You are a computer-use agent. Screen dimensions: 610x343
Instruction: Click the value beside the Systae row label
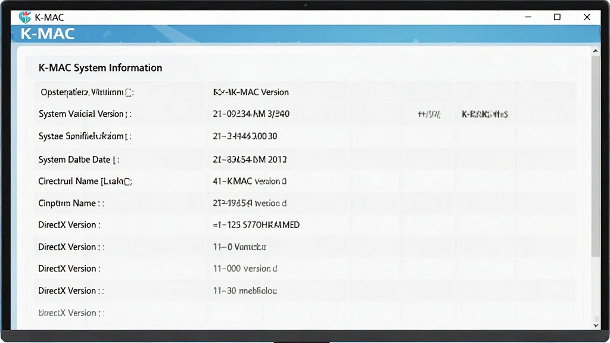[245, 136]
